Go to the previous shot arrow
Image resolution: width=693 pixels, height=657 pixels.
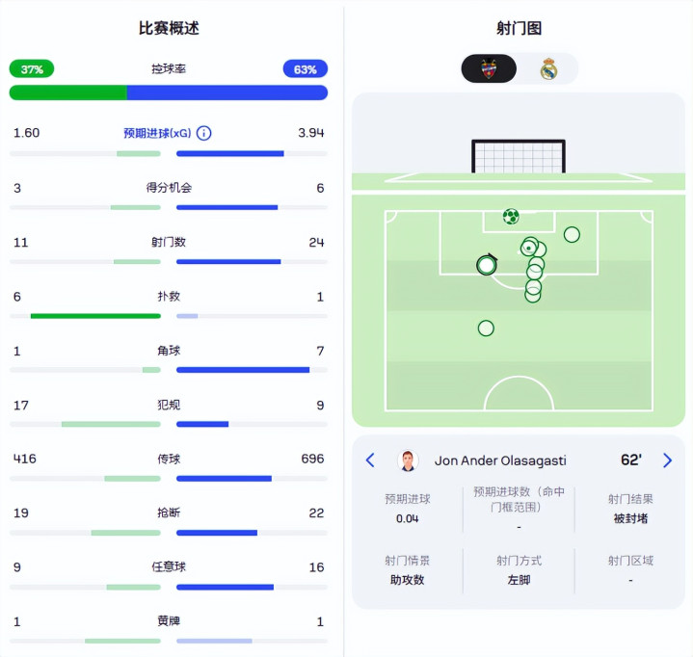[370, 460]
